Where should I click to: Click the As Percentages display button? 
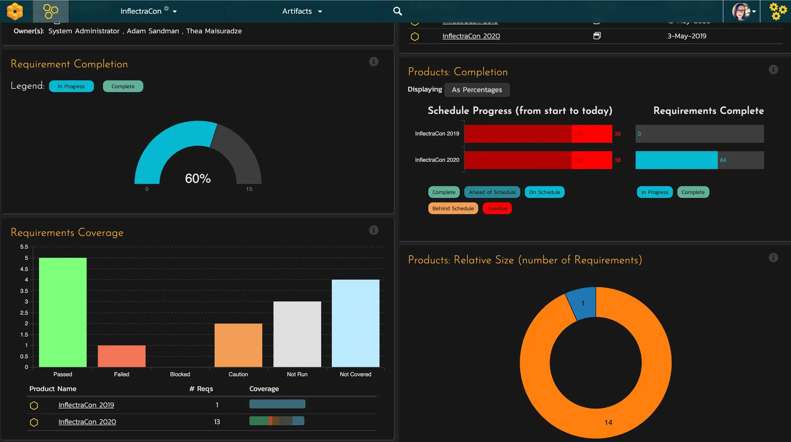pyautogui.click(x=477, y=90)
